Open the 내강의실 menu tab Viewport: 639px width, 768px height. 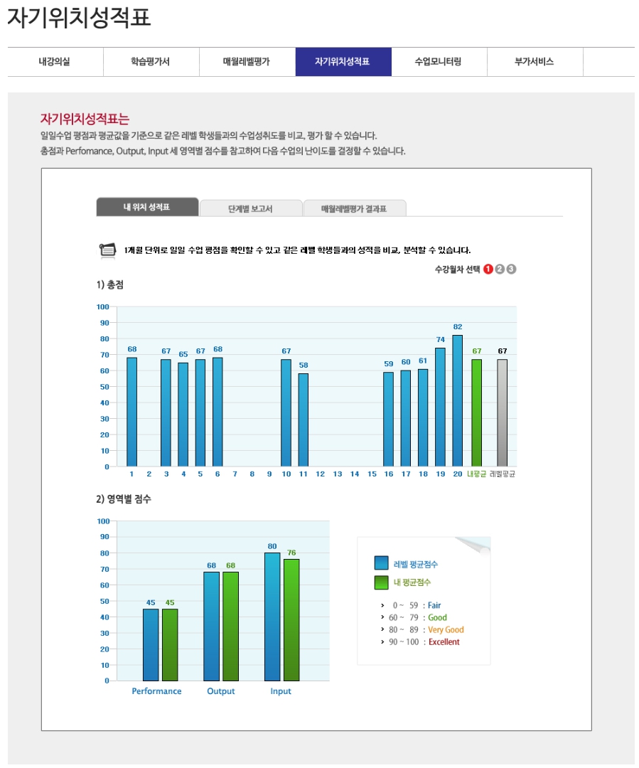pyautogui.click(x=55, y=62)
